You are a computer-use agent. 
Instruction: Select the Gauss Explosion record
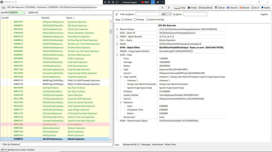coord(55,95)
